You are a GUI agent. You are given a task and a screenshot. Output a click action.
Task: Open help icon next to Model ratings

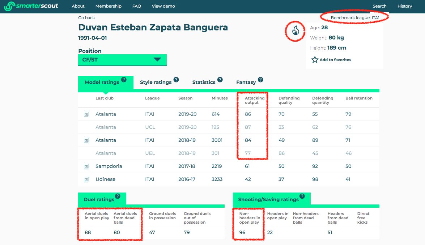124,80
